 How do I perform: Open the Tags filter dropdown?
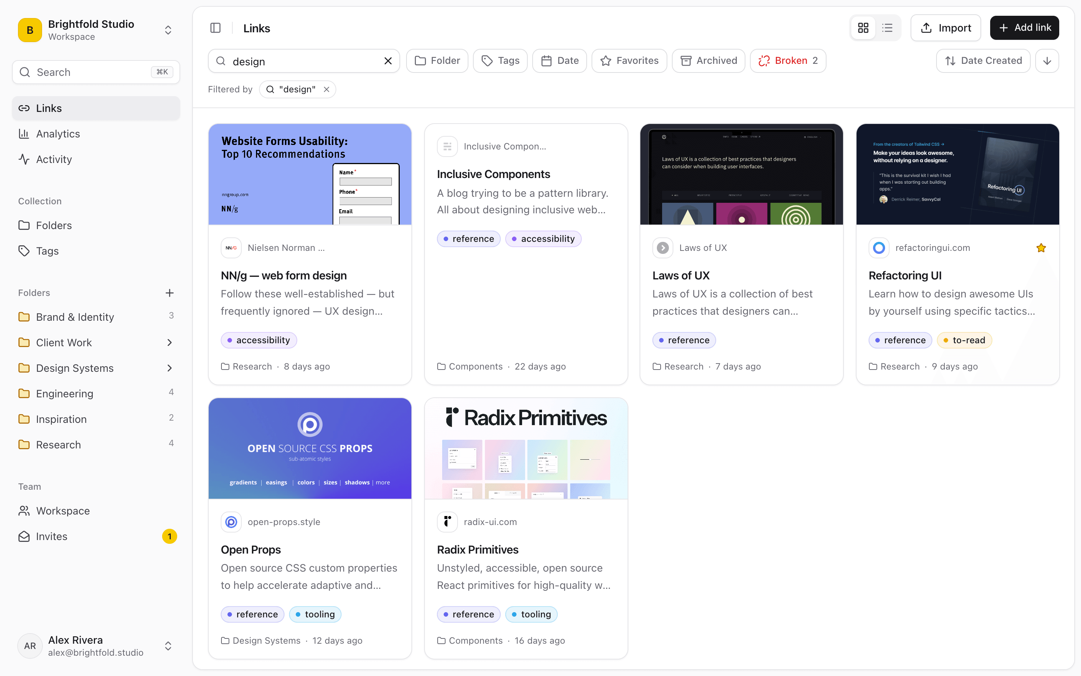tap(500, 61)
